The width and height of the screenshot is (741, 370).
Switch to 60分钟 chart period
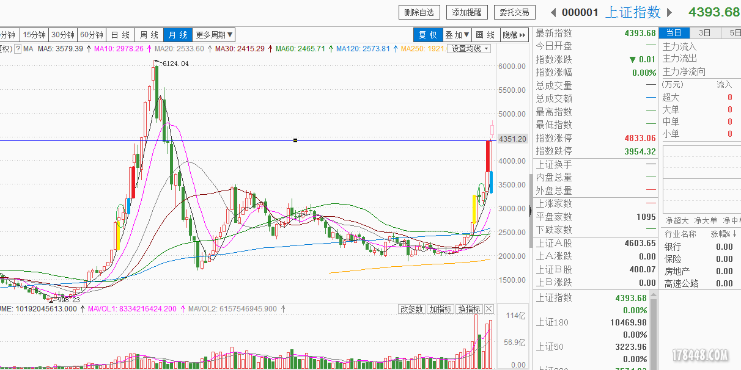pyautogui.click(x=92, y=35)
